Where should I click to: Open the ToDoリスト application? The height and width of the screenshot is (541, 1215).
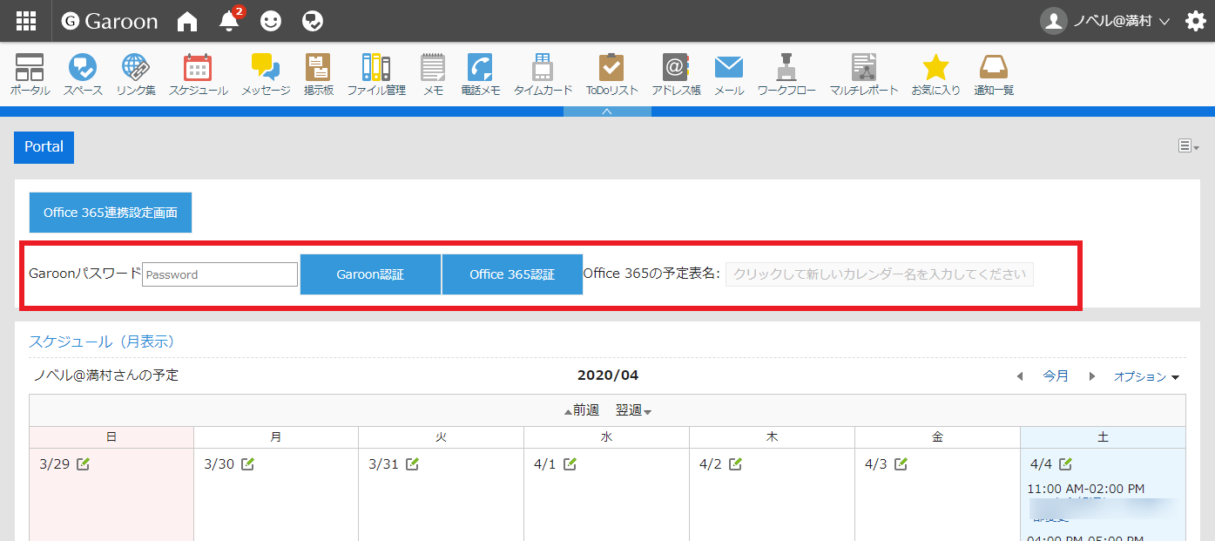(611, 74)
